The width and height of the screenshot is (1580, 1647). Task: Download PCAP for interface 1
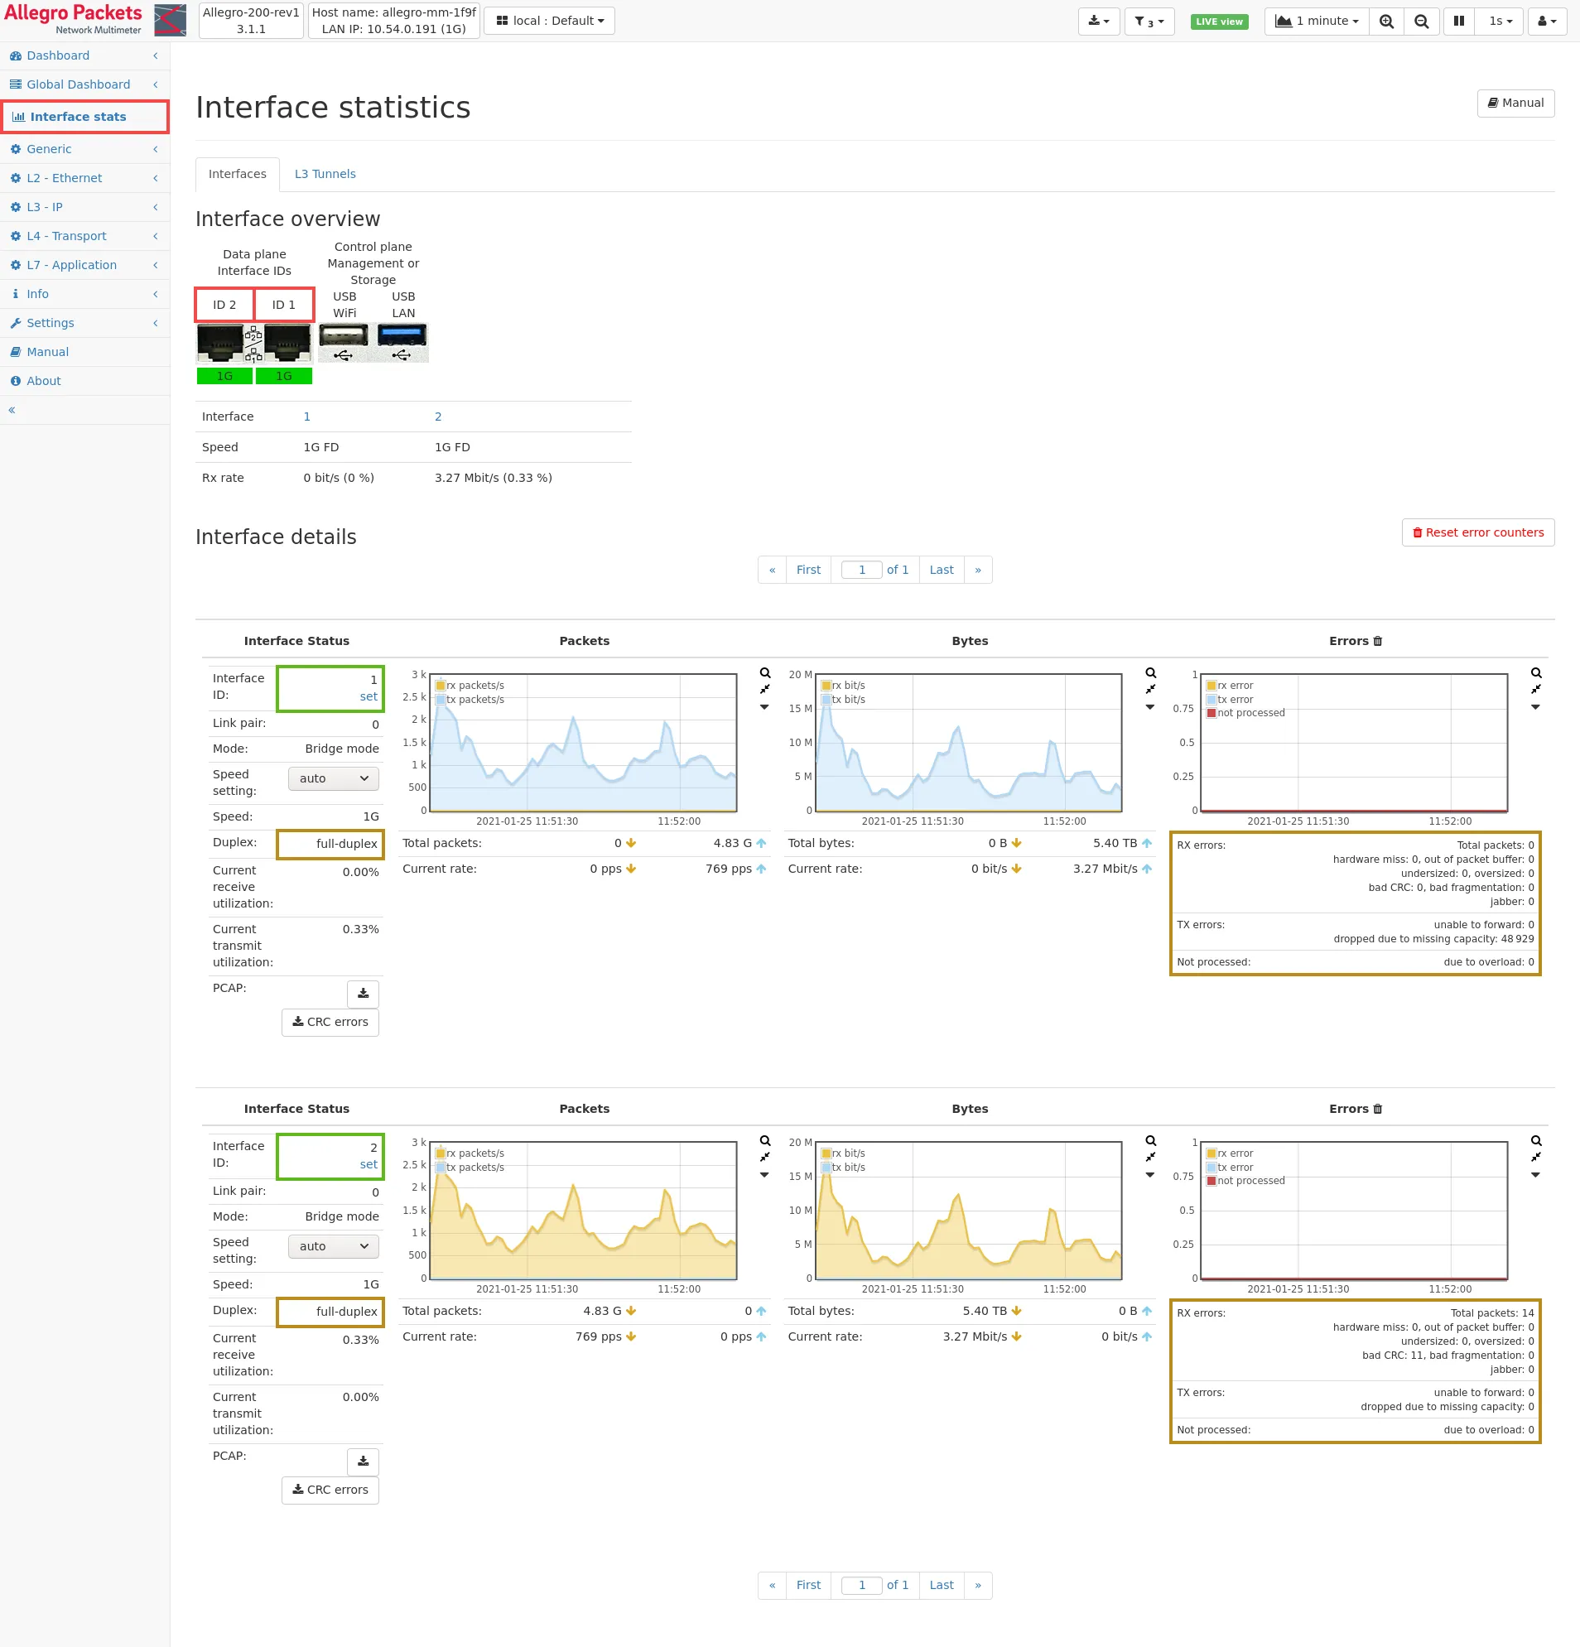363,993
